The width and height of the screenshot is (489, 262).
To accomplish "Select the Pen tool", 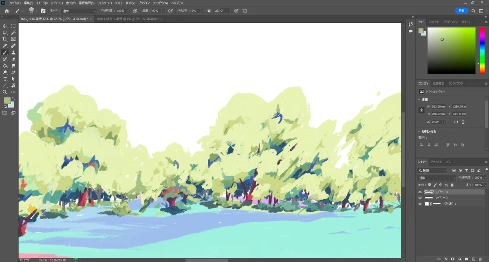I will (13, 72).
